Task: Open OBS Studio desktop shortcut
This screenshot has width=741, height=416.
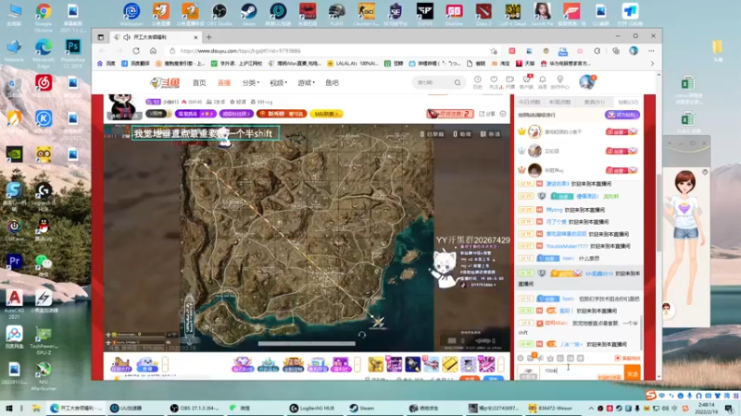Action: [220, 14]
